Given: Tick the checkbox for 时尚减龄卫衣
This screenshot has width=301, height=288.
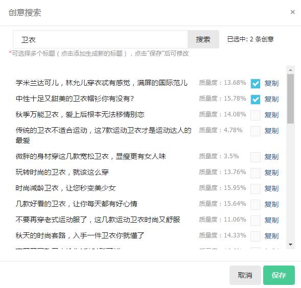Looking at the screenshot, I should tap(256, 188).
